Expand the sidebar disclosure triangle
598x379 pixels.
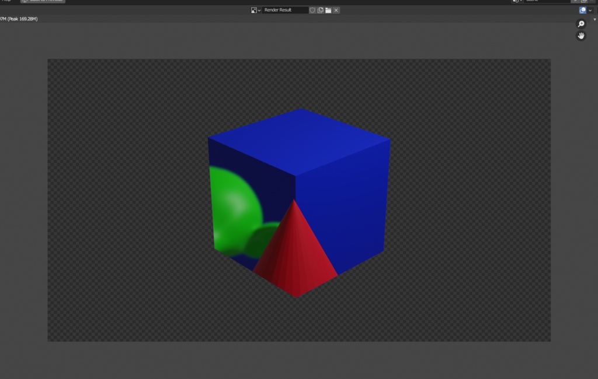click(x=594, y=18)
